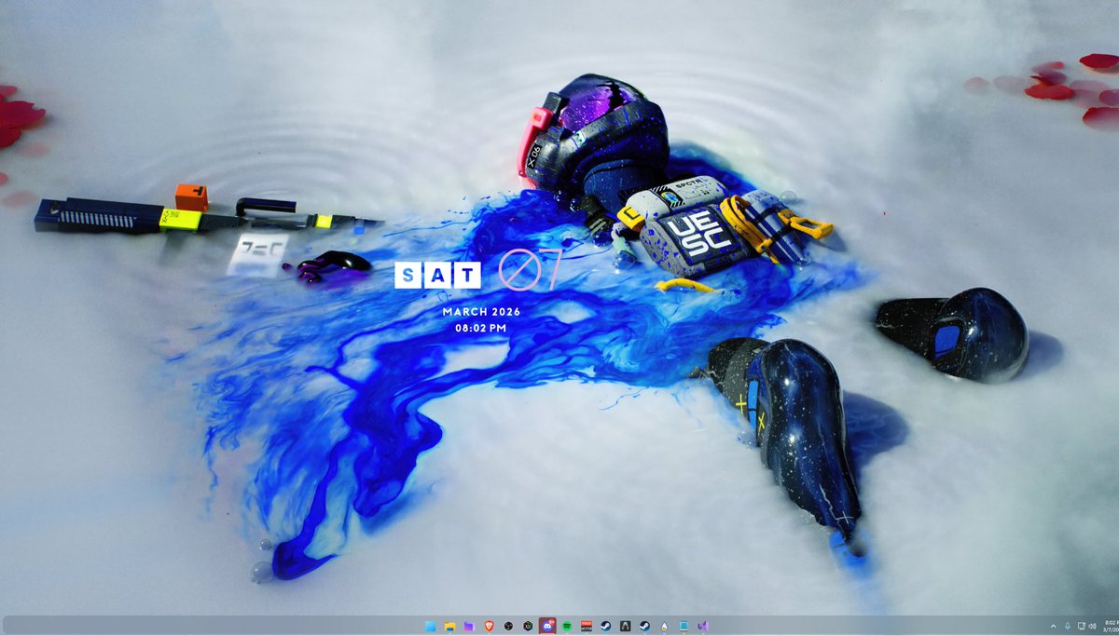The height and width of the screenshot is (636, 1119).
Task: Click the 'SAT' day widget on the desktop
Action: pos(438,275)
